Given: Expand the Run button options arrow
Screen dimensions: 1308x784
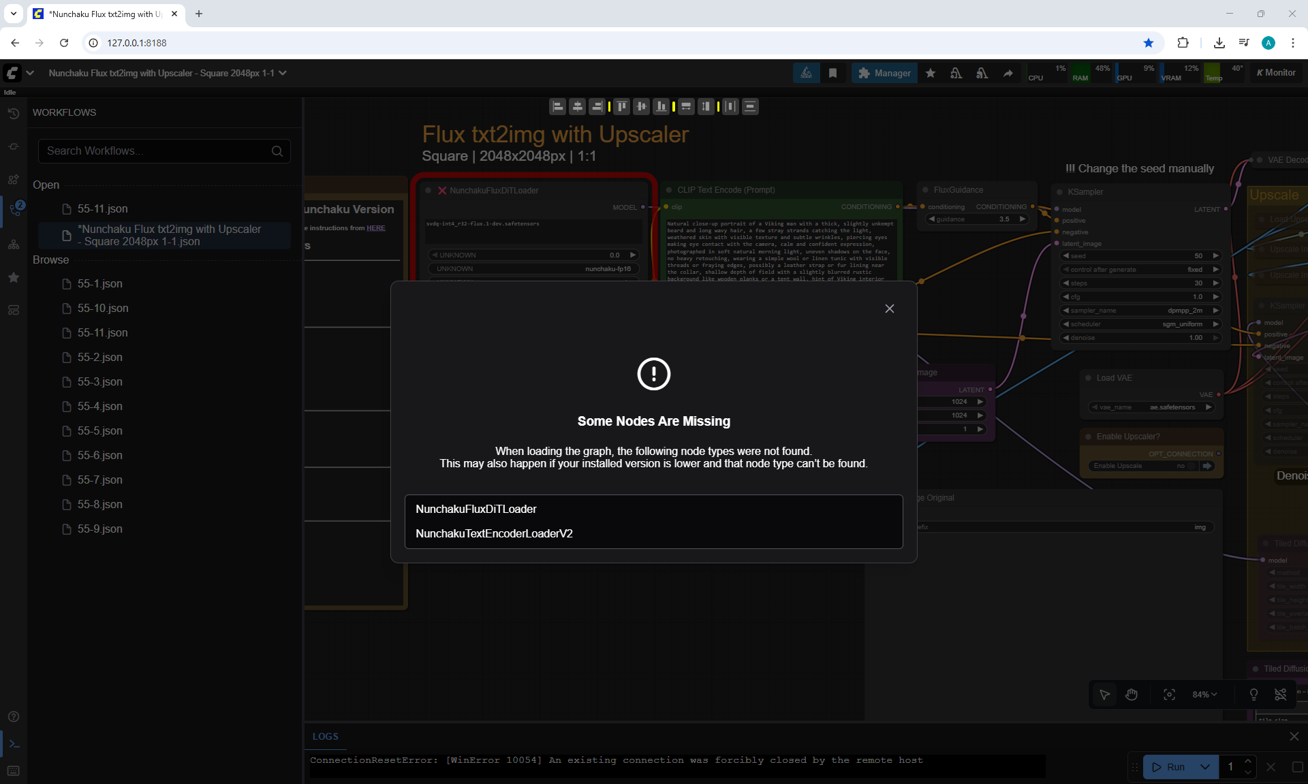Looking at the screenshot, I should pos(1204,767).
